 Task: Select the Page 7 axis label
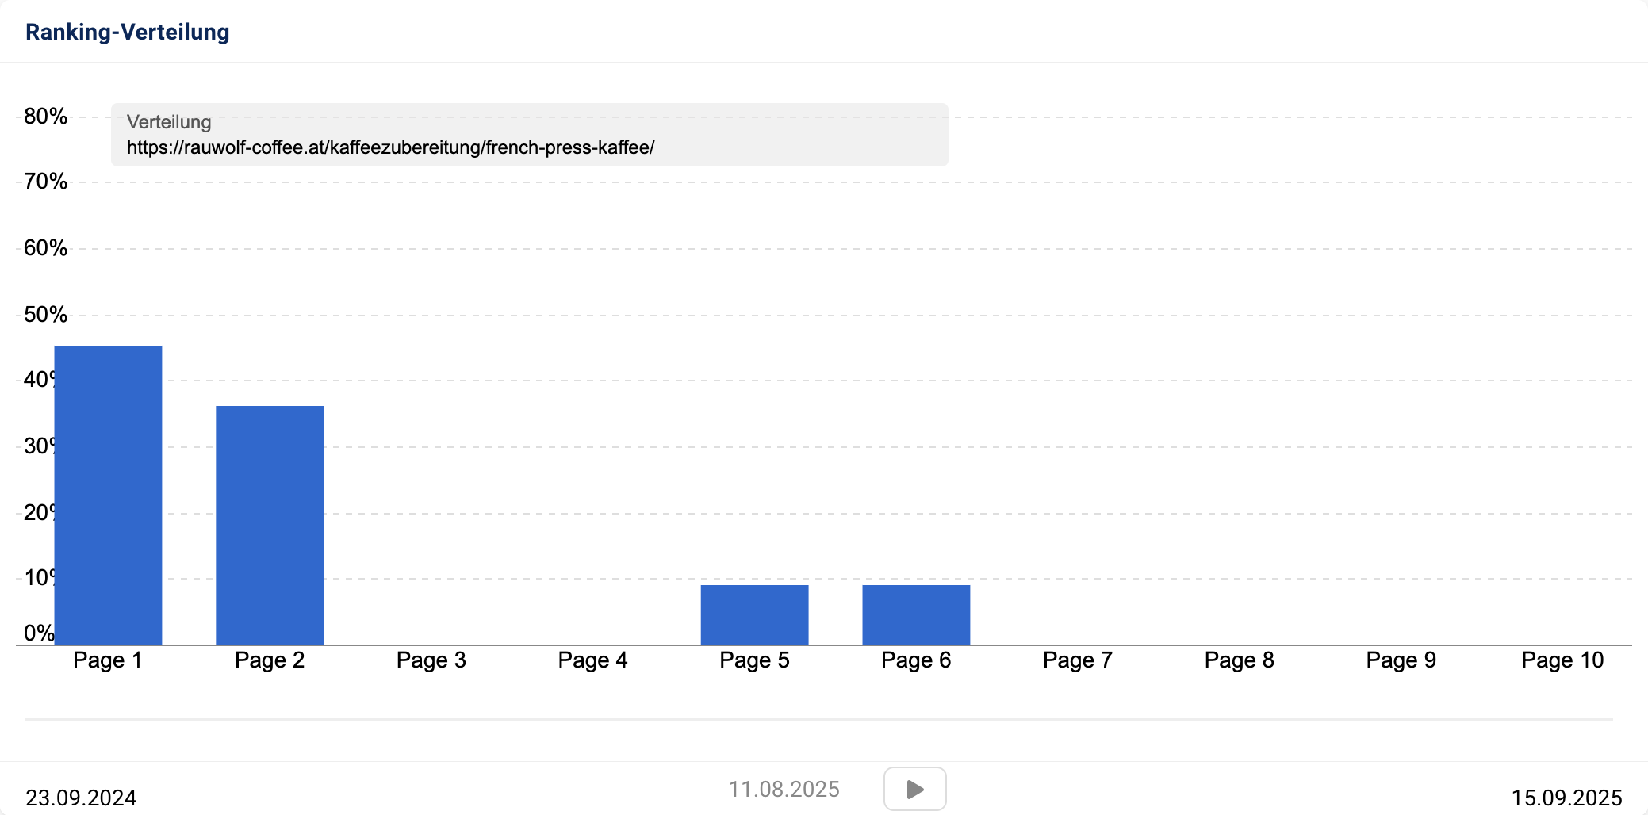tap(1077, 659)
